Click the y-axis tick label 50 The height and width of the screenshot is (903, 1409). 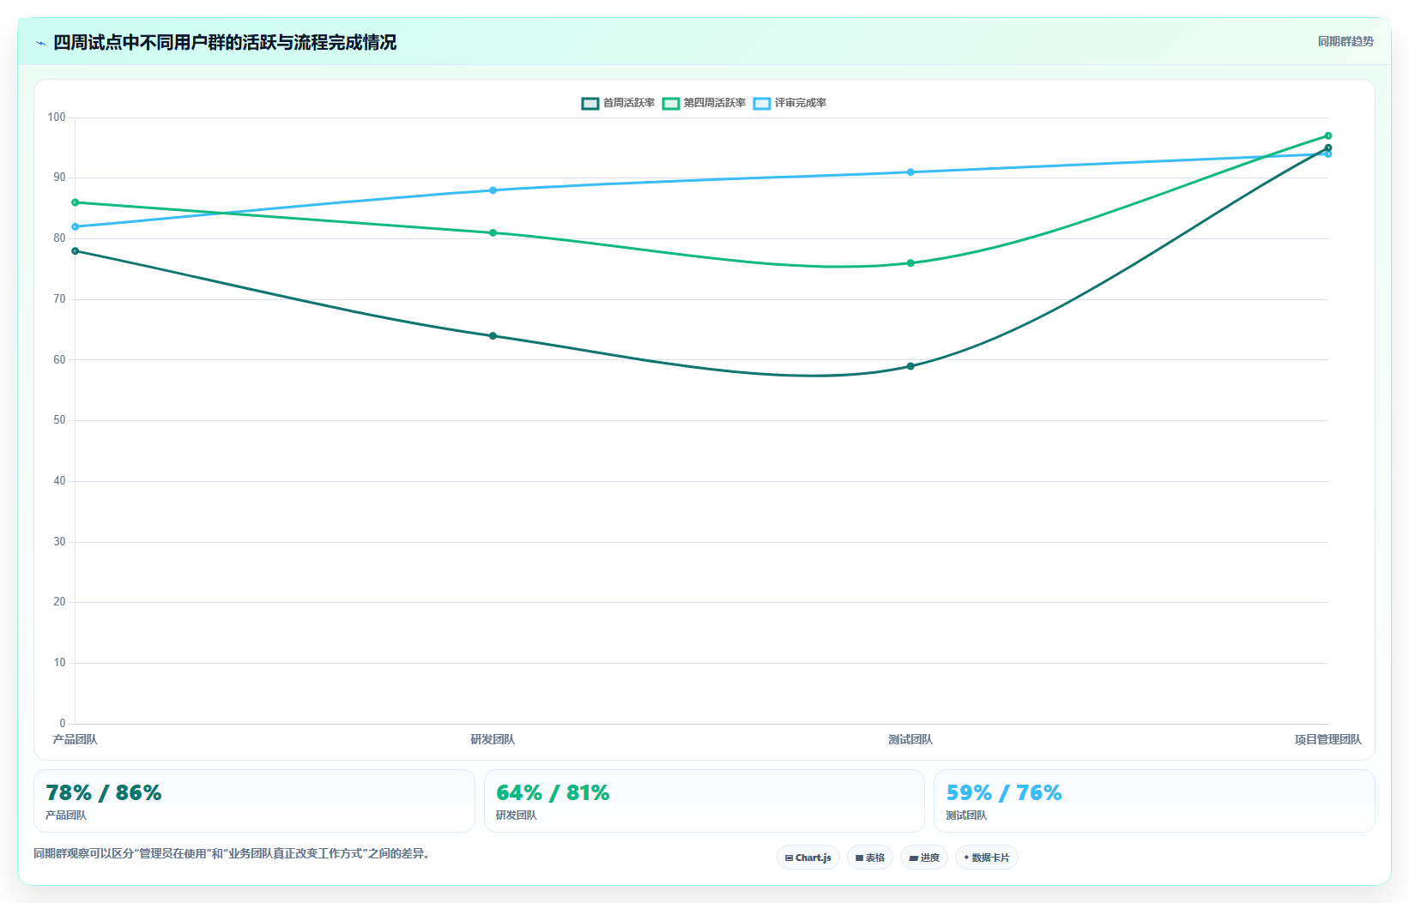click(59, 420)
